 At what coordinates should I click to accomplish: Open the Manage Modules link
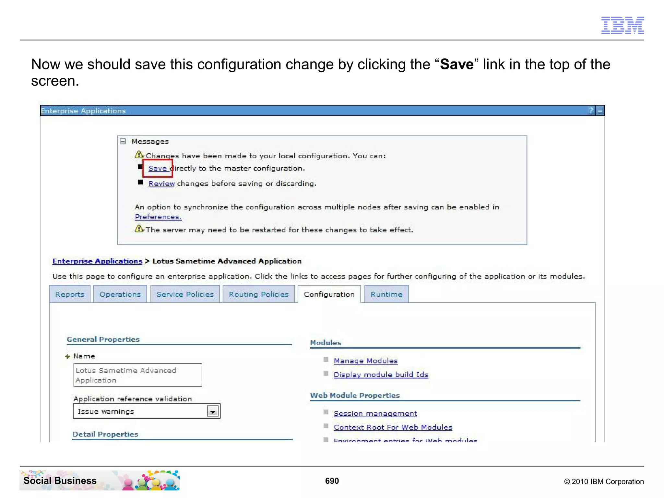point(366,361)
